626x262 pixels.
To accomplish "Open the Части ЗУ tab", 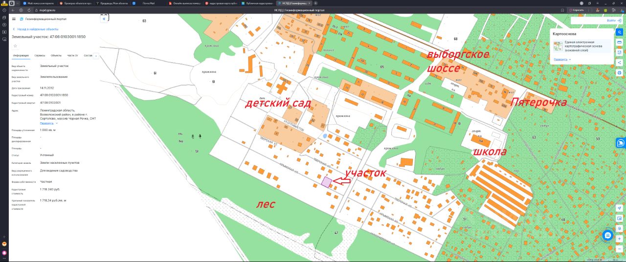I will (73, 56).
